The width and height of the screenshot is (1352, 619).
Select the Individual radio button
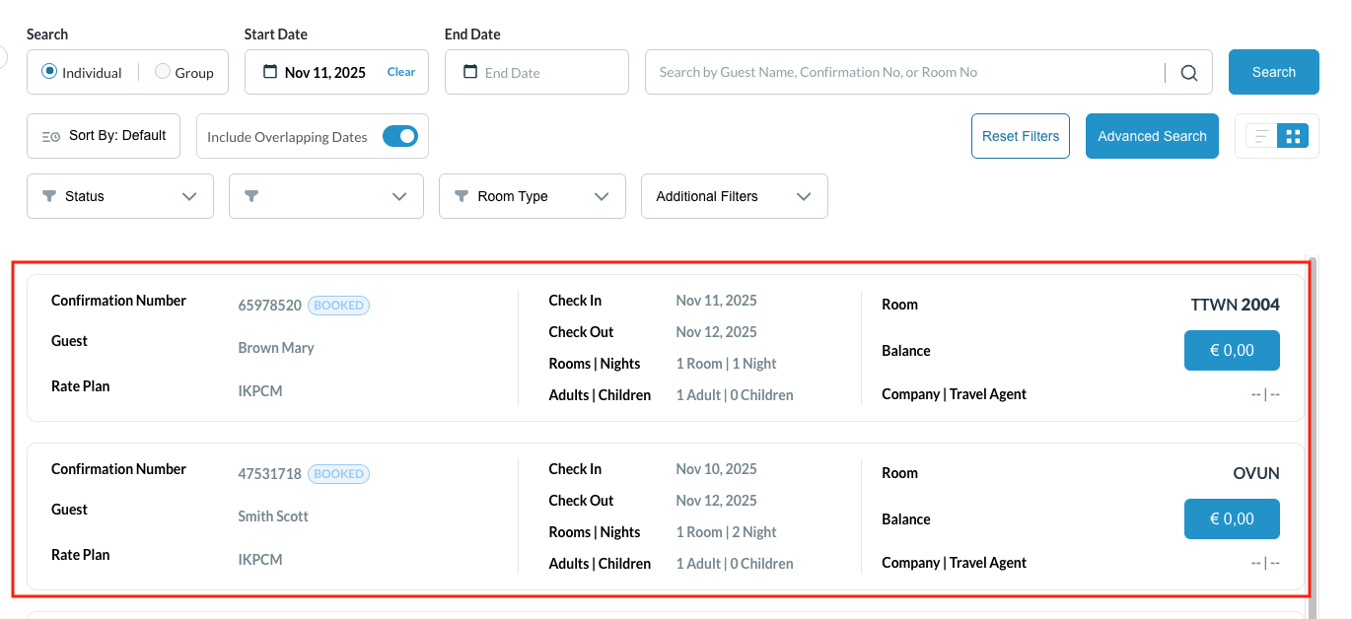[x=49, y=72]
